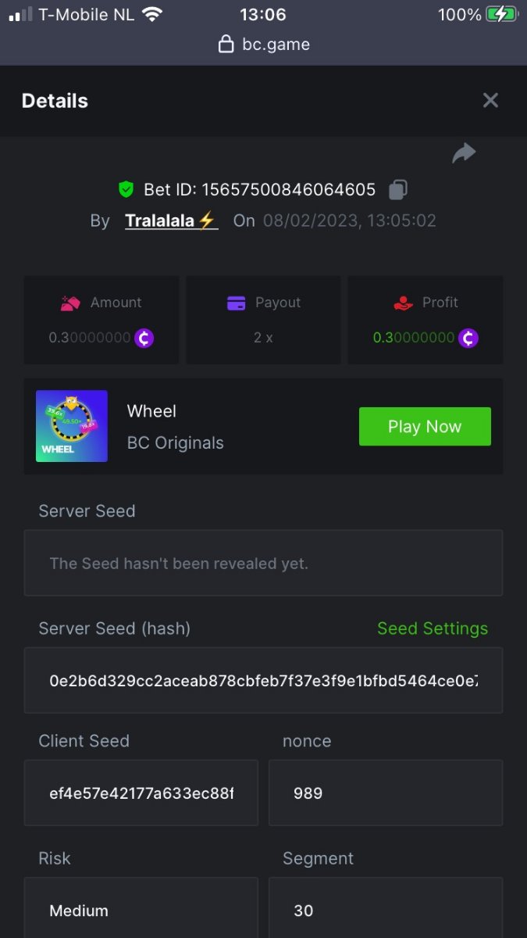The height and width of the screenshot is (938, 527).
Task: Close the Details panel
Action: pyautogui.click(x=490, y=100)
